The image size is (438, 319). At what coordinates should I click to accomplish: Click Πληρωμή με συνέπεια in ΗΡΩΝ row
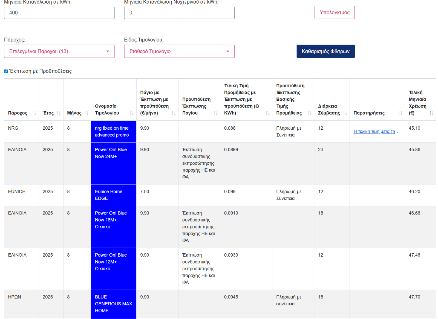coord(289,300)
